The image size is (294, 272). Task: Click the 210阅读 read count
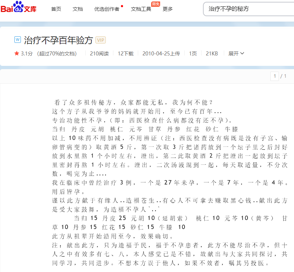click(99, 54)
